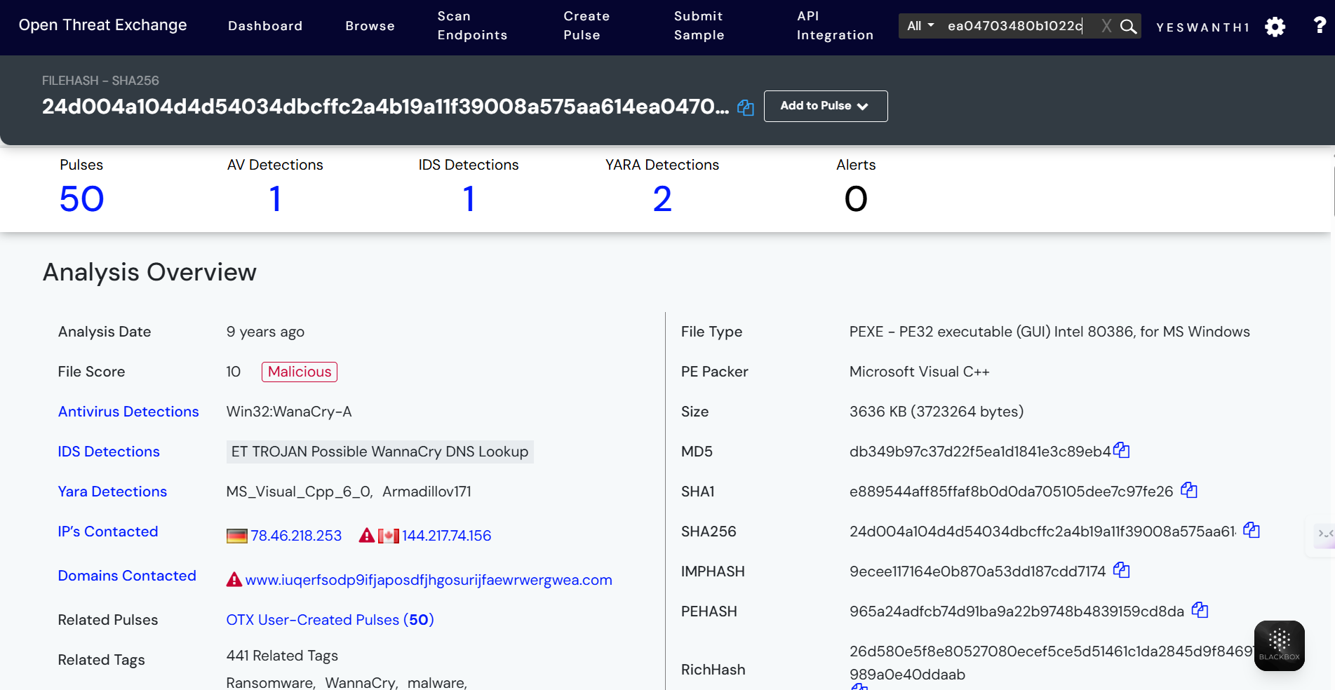
Task: Open the All search type dropdown
Action: 920,26
